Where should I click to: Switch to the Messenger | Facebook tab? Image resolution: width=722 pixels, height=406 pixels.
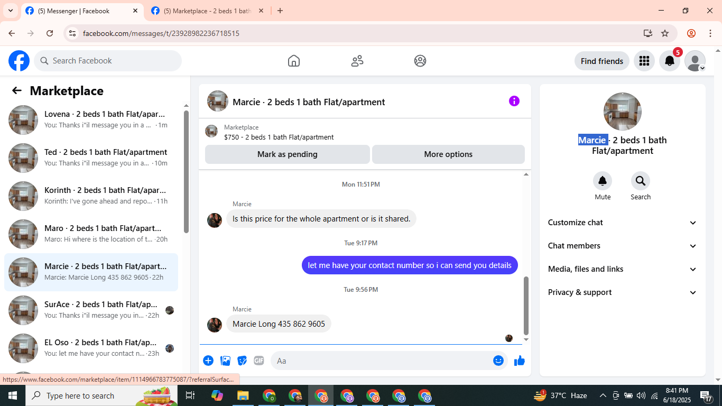(81, 11)
